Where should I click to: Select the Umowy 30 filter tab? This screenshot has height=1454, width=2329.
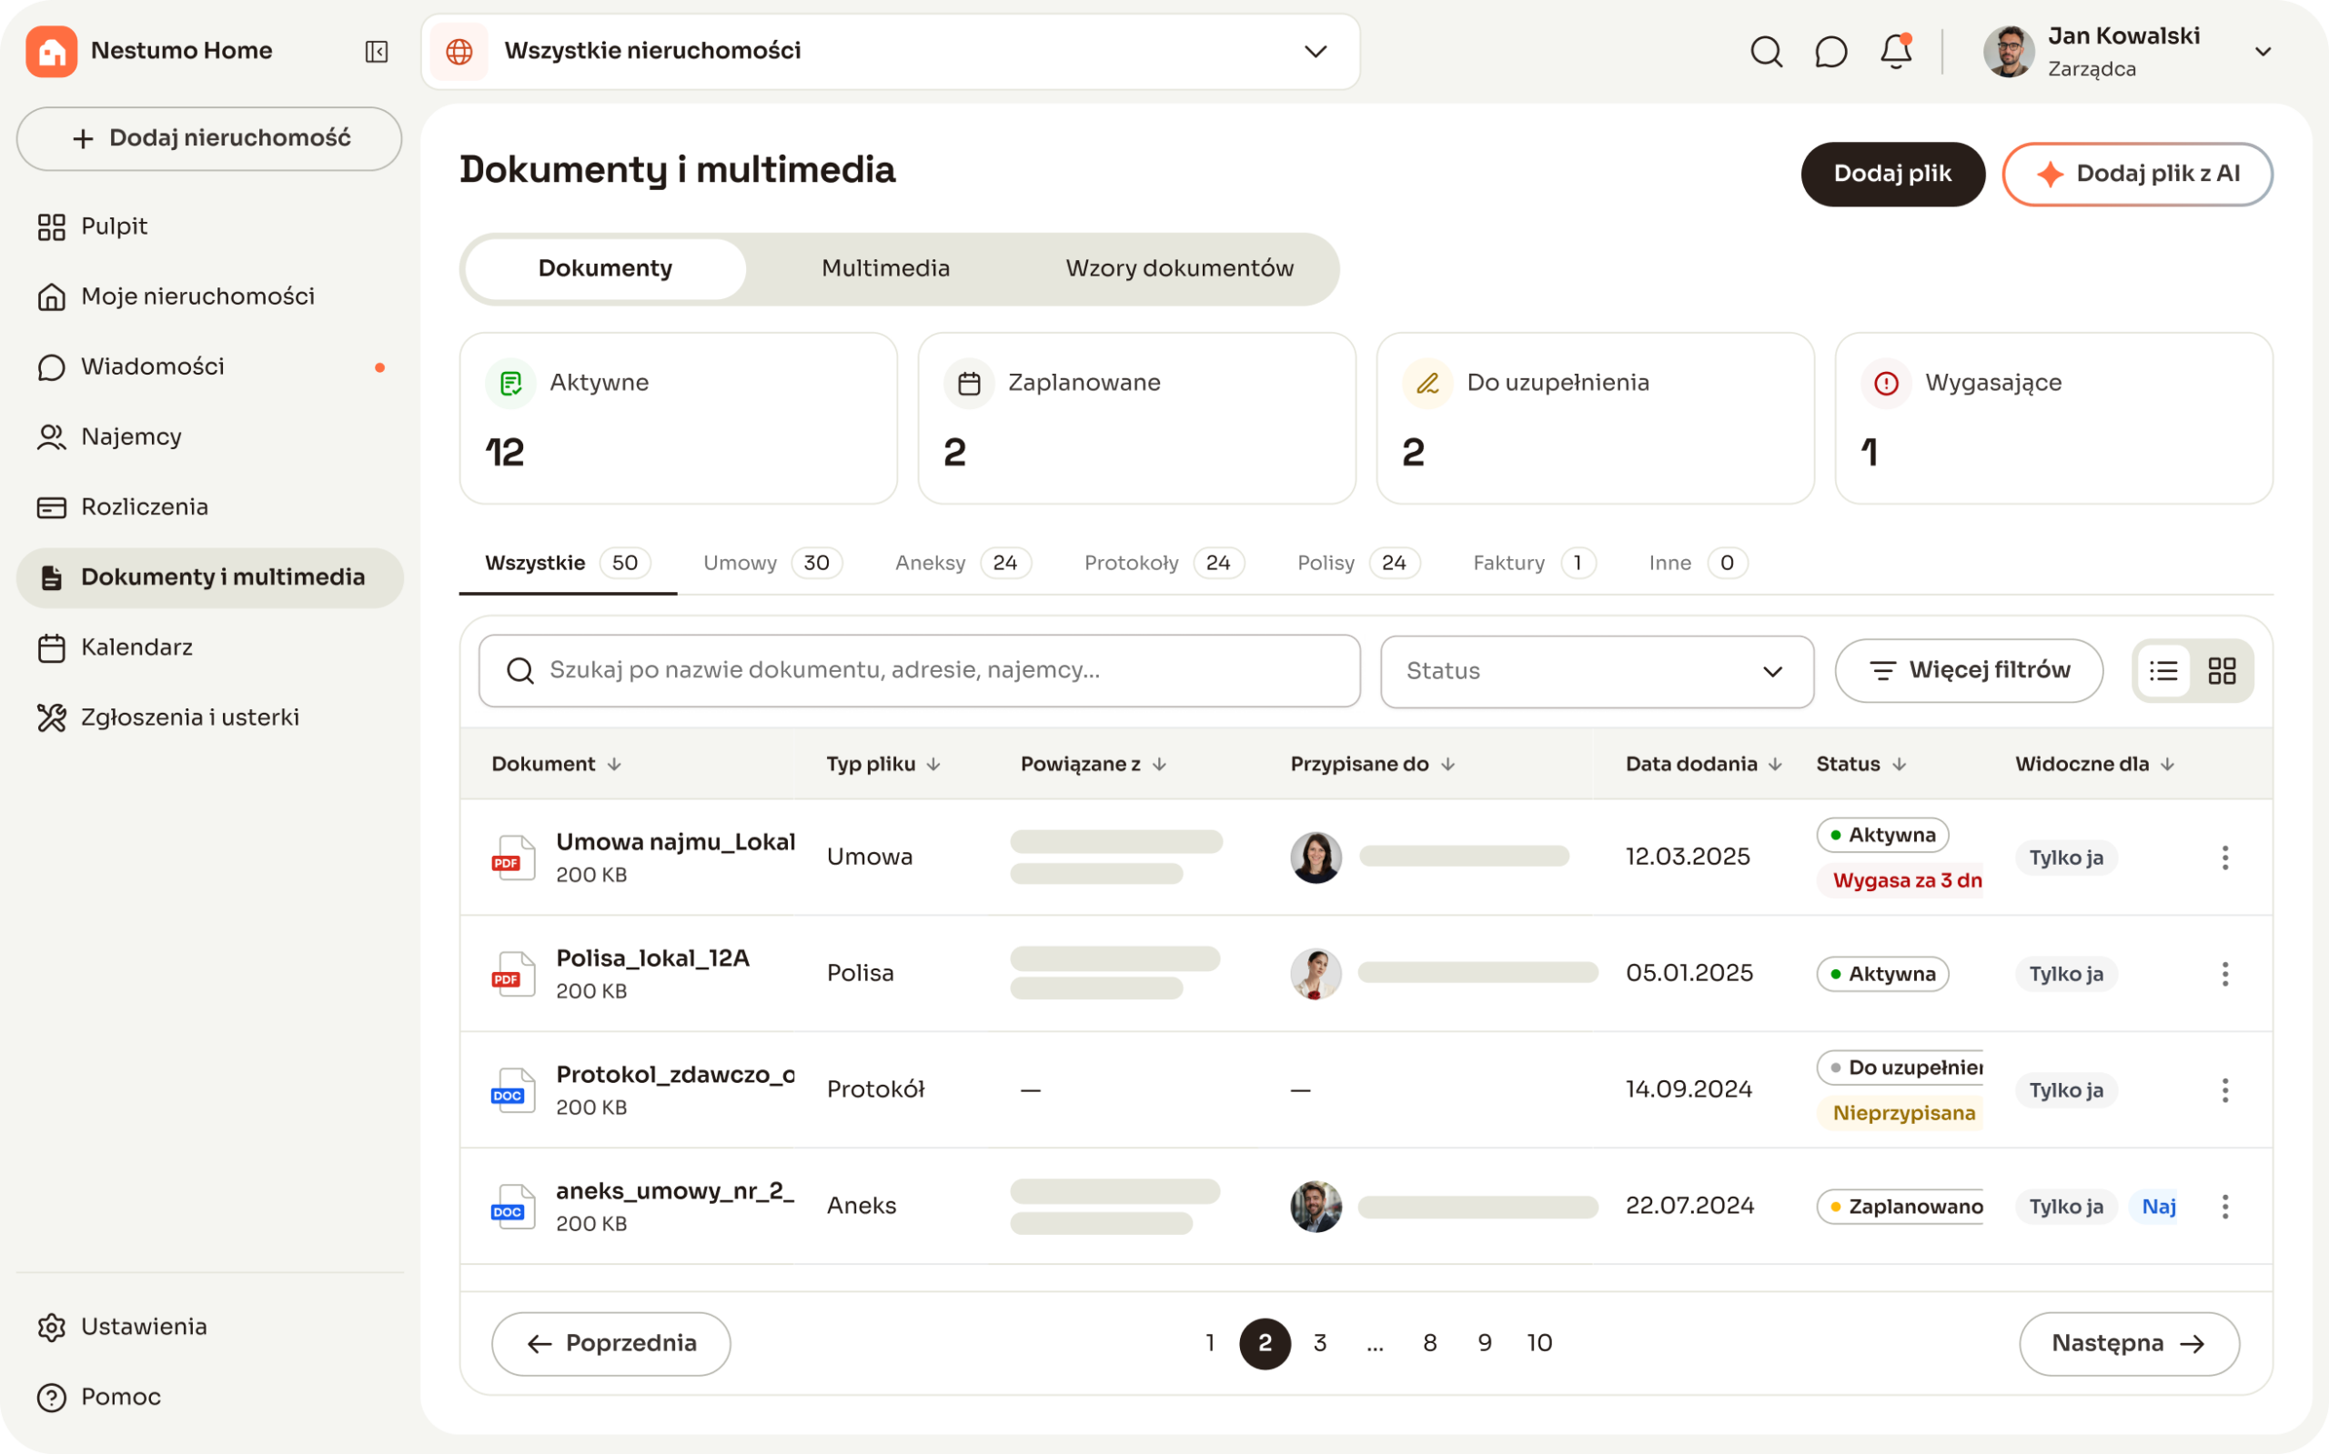pos(772,564)
